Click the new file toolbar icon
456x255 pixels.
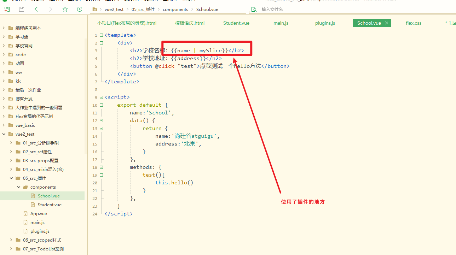[x=7, y=9]
